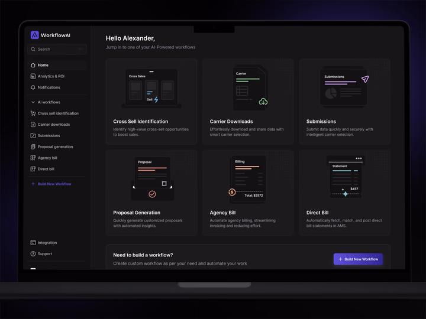Click plus icon on purple Build New Workflow button
The height and width of the screenshot is (319, 426).
[340, 259]
